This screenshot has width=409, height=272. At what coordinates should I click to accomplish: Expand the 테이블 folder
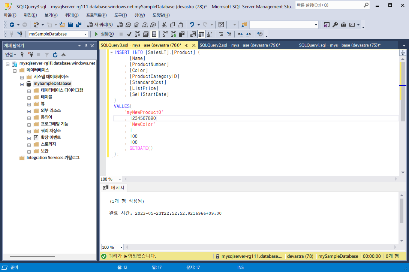[x=29, y=98]
